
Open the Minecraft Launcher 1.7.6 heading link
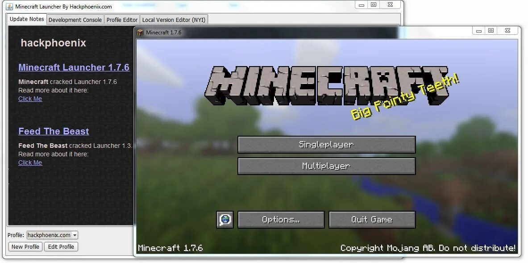pos(74,67)
